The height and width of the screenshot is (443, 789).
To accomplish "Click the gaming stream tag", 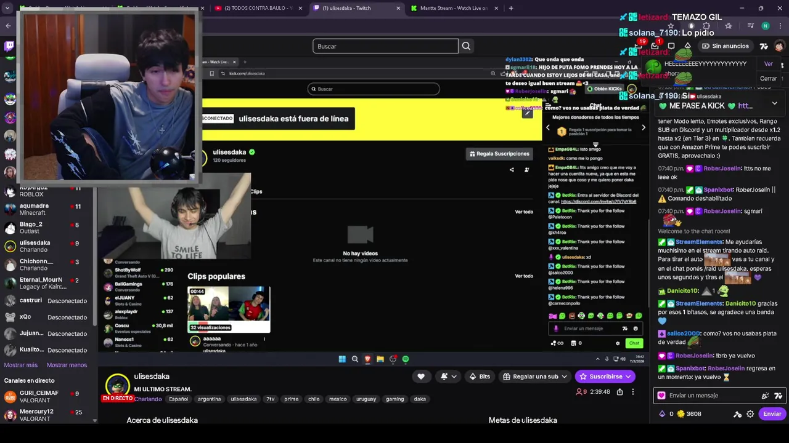I will tap(395, 399).
